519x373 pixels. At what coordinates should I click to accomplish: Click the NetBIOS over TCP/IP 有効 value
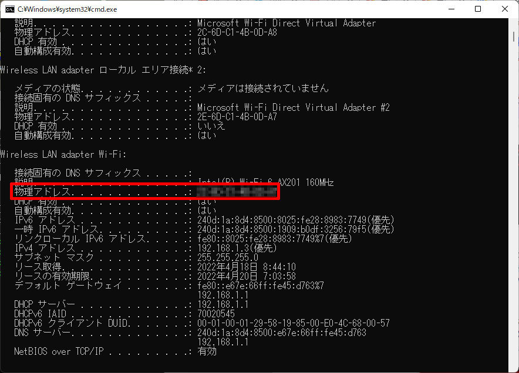(x=207, y=351)
